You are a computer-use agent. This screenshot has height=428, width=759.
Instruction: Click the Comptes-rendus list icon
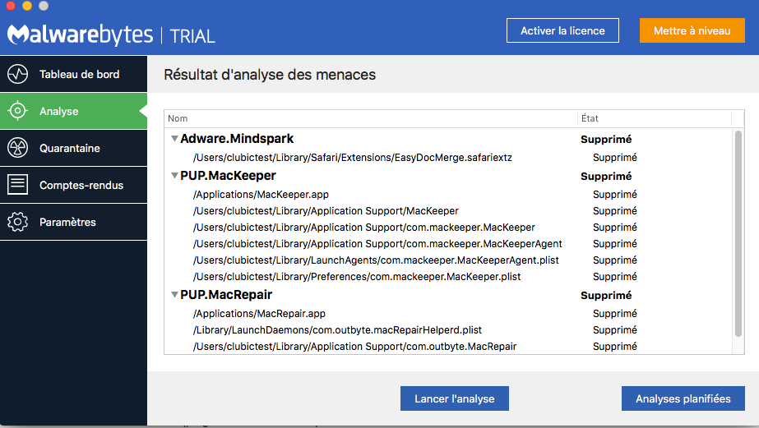point(18,185)
